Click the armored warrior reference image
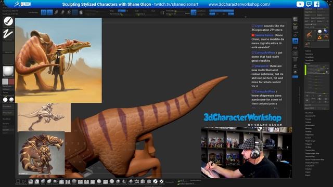 pyautogui.click(x=42, y=153)
